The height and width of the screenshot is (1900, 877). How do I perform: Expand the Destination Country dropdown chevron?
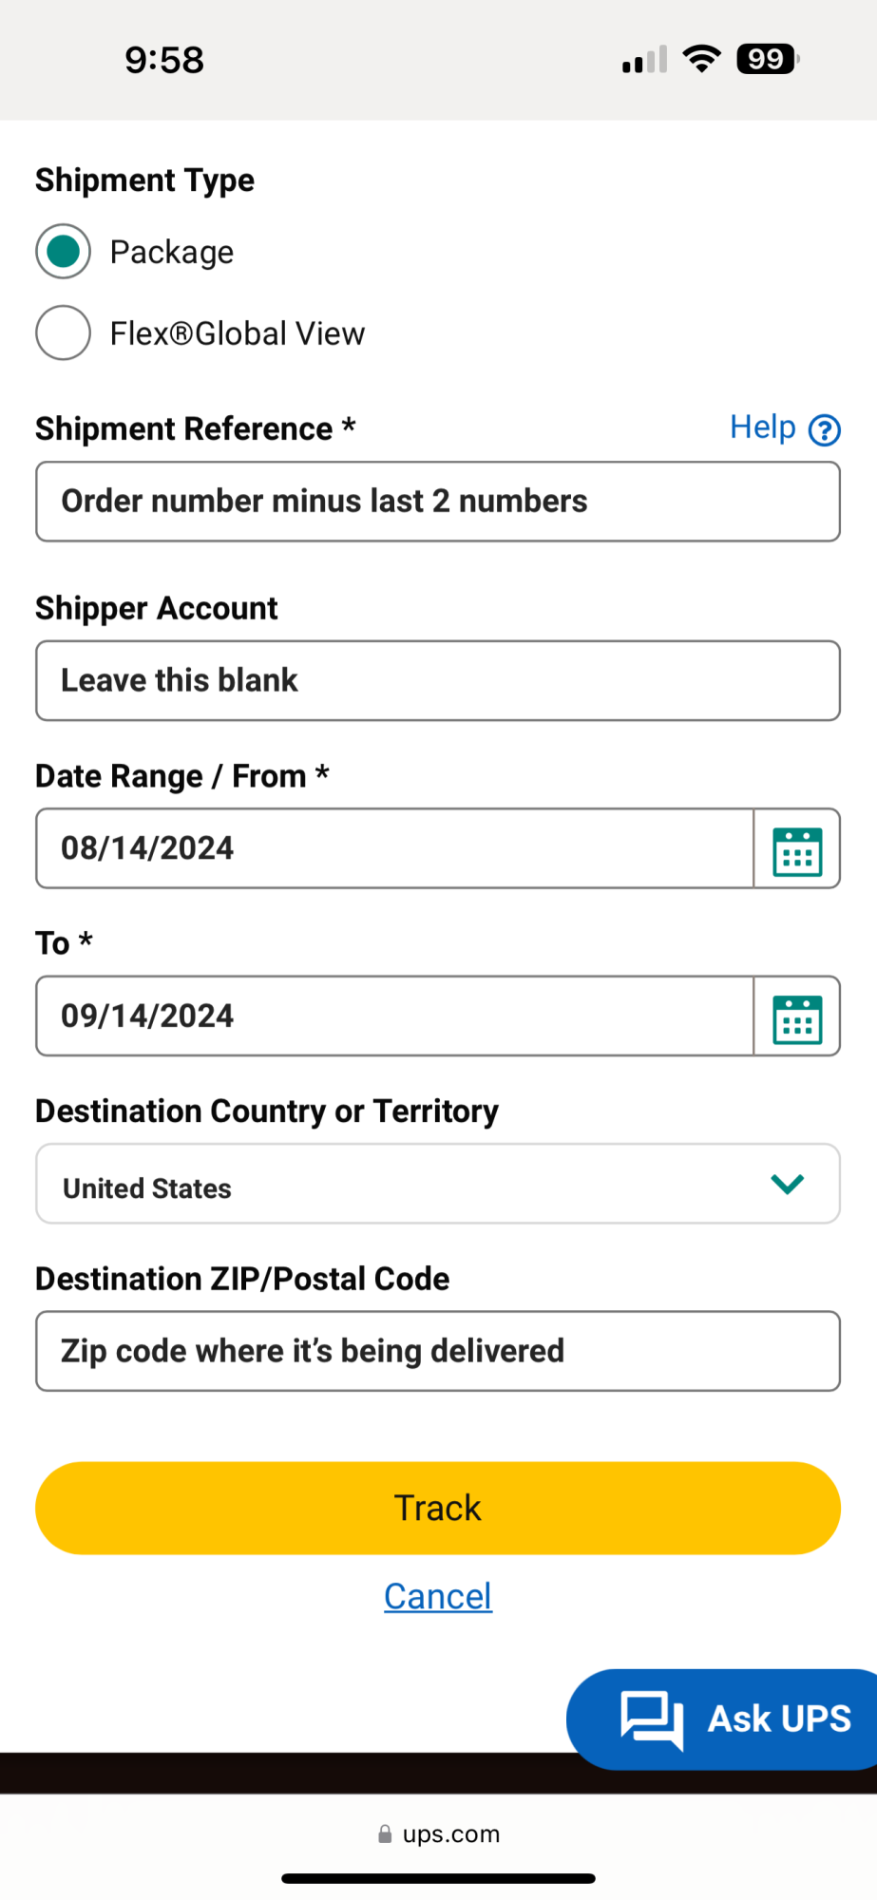pyautogui.click(x=788, y=1184)
